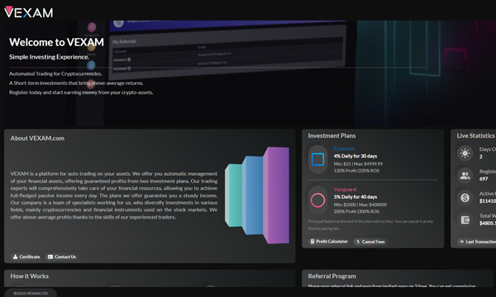The height and width of the screenshot is (297, 496).
Task: Open the Certificate button
Action: (26, 257)
